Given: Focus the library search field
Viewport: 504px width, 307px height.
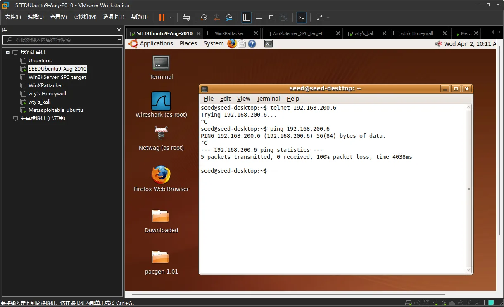Looking at the screenshot, I should pyautogui.click(x=60, y=40).
